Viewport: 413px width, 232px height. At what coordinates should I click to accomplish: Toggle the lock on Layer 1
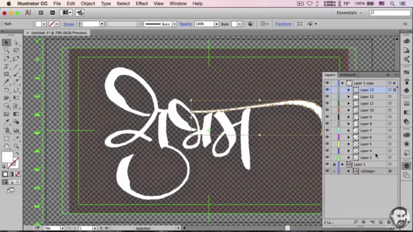334,164
